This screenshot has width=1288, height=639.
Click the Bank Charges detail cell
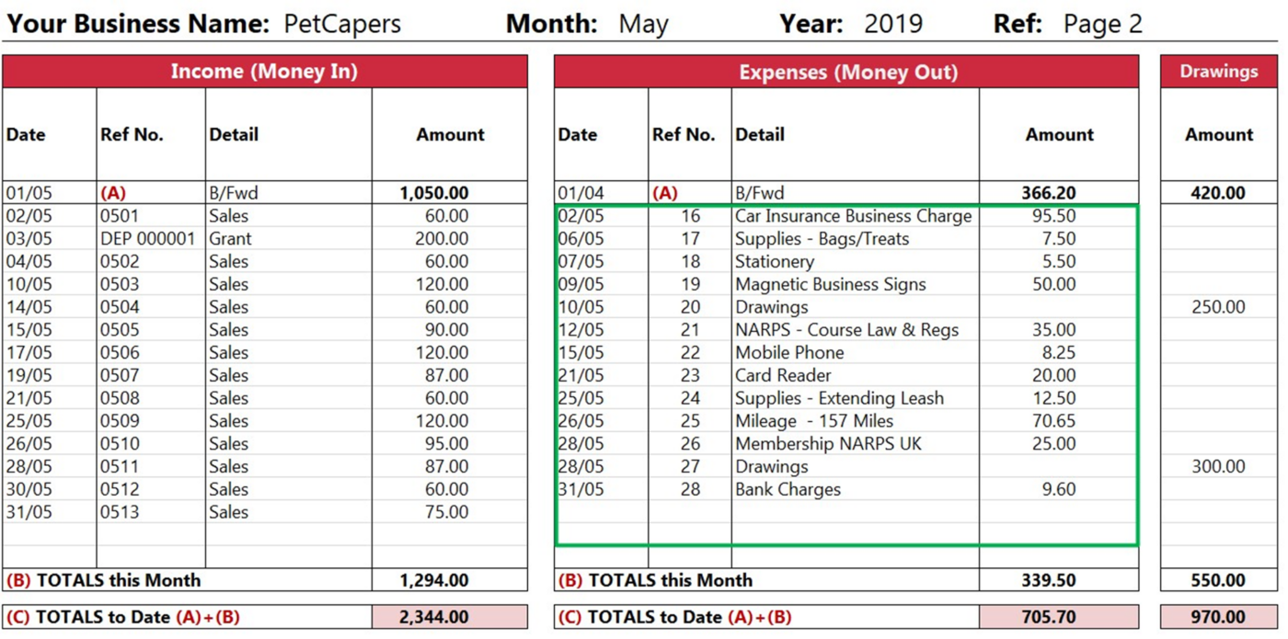click(788, 489)
